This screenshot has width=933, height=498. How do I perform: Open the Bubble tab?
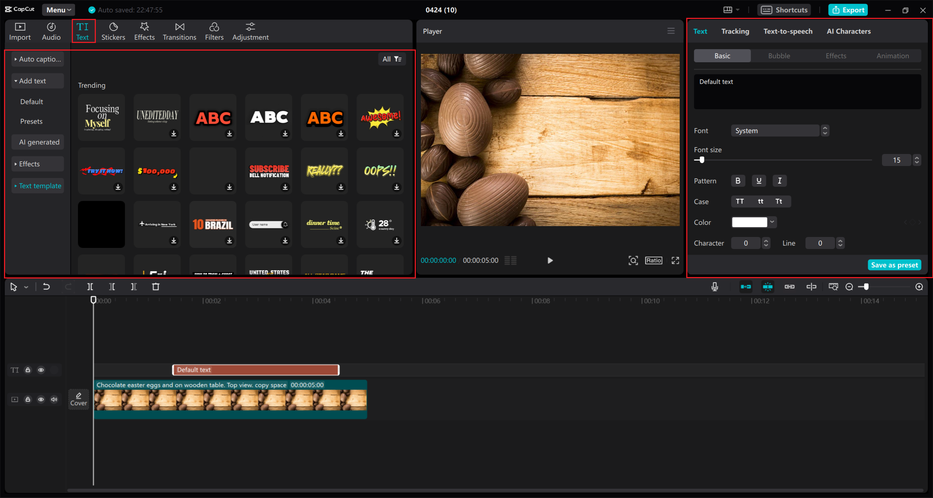pos(779,55)
